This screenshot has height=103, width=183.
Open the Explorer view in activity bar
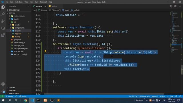click(x=3, y=7)
